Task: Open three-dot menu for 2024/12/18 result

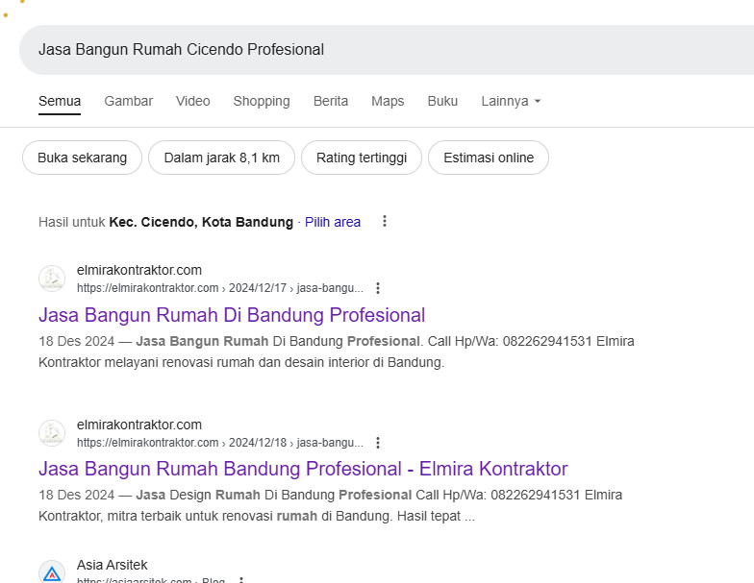Action: click(x=378, y=443)
